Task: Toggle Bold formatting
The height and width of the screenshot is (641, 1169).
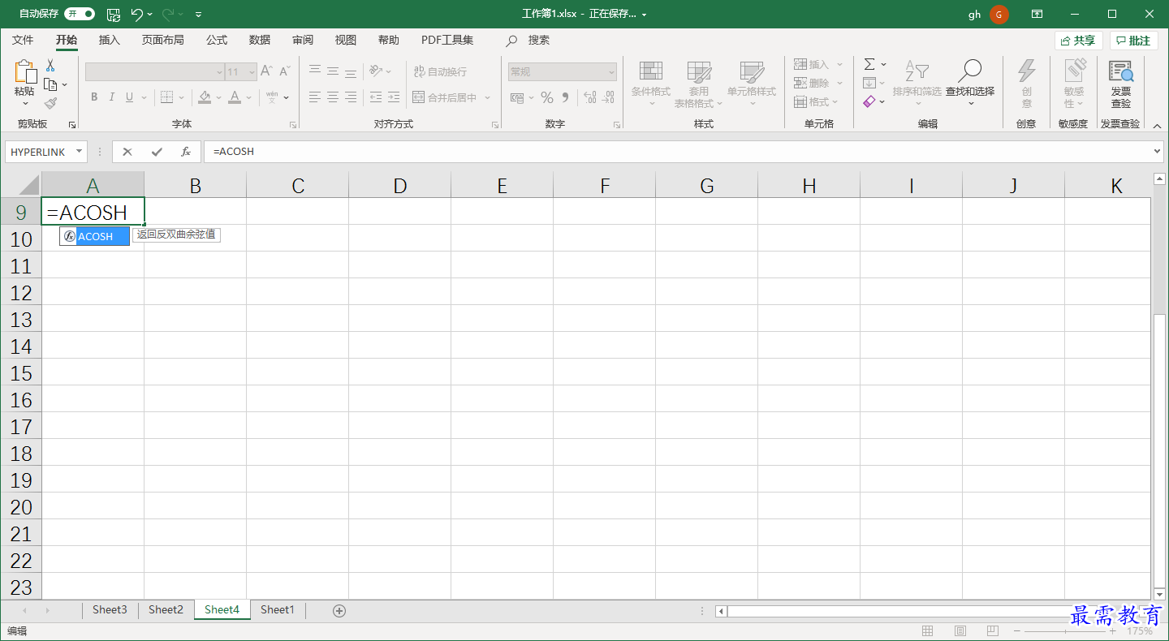Action: (94, 97)
